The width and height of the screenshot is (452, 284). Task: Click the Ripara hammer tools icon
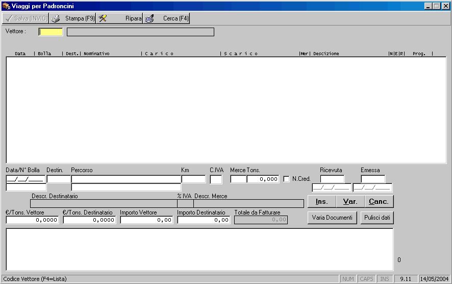coord(103,18)
